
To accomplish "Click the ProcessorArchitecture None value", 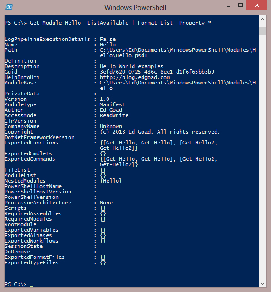I will click(x=106, y=203).
